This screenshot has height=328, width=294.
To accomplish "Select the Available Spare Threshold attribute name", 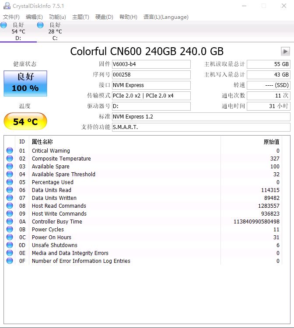I will pos(63,174).
